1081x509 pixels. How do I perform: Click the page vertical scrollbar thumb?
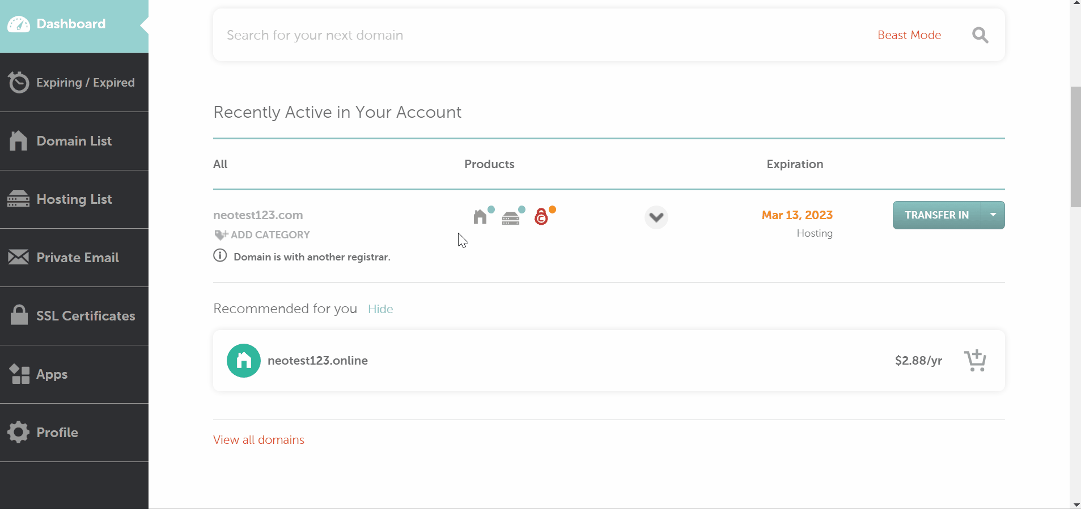tap(1075, 147)
